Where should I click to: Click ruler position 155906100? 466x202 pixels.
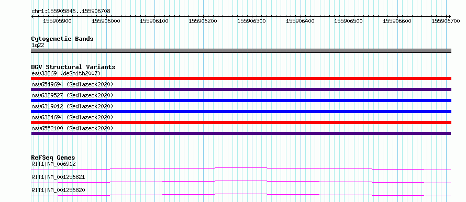154,21
